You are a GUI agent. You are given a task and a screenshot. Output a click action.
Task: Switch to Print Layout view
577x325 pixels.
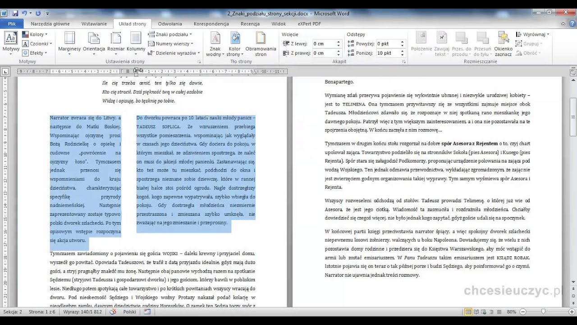click(x=469, y=312)
